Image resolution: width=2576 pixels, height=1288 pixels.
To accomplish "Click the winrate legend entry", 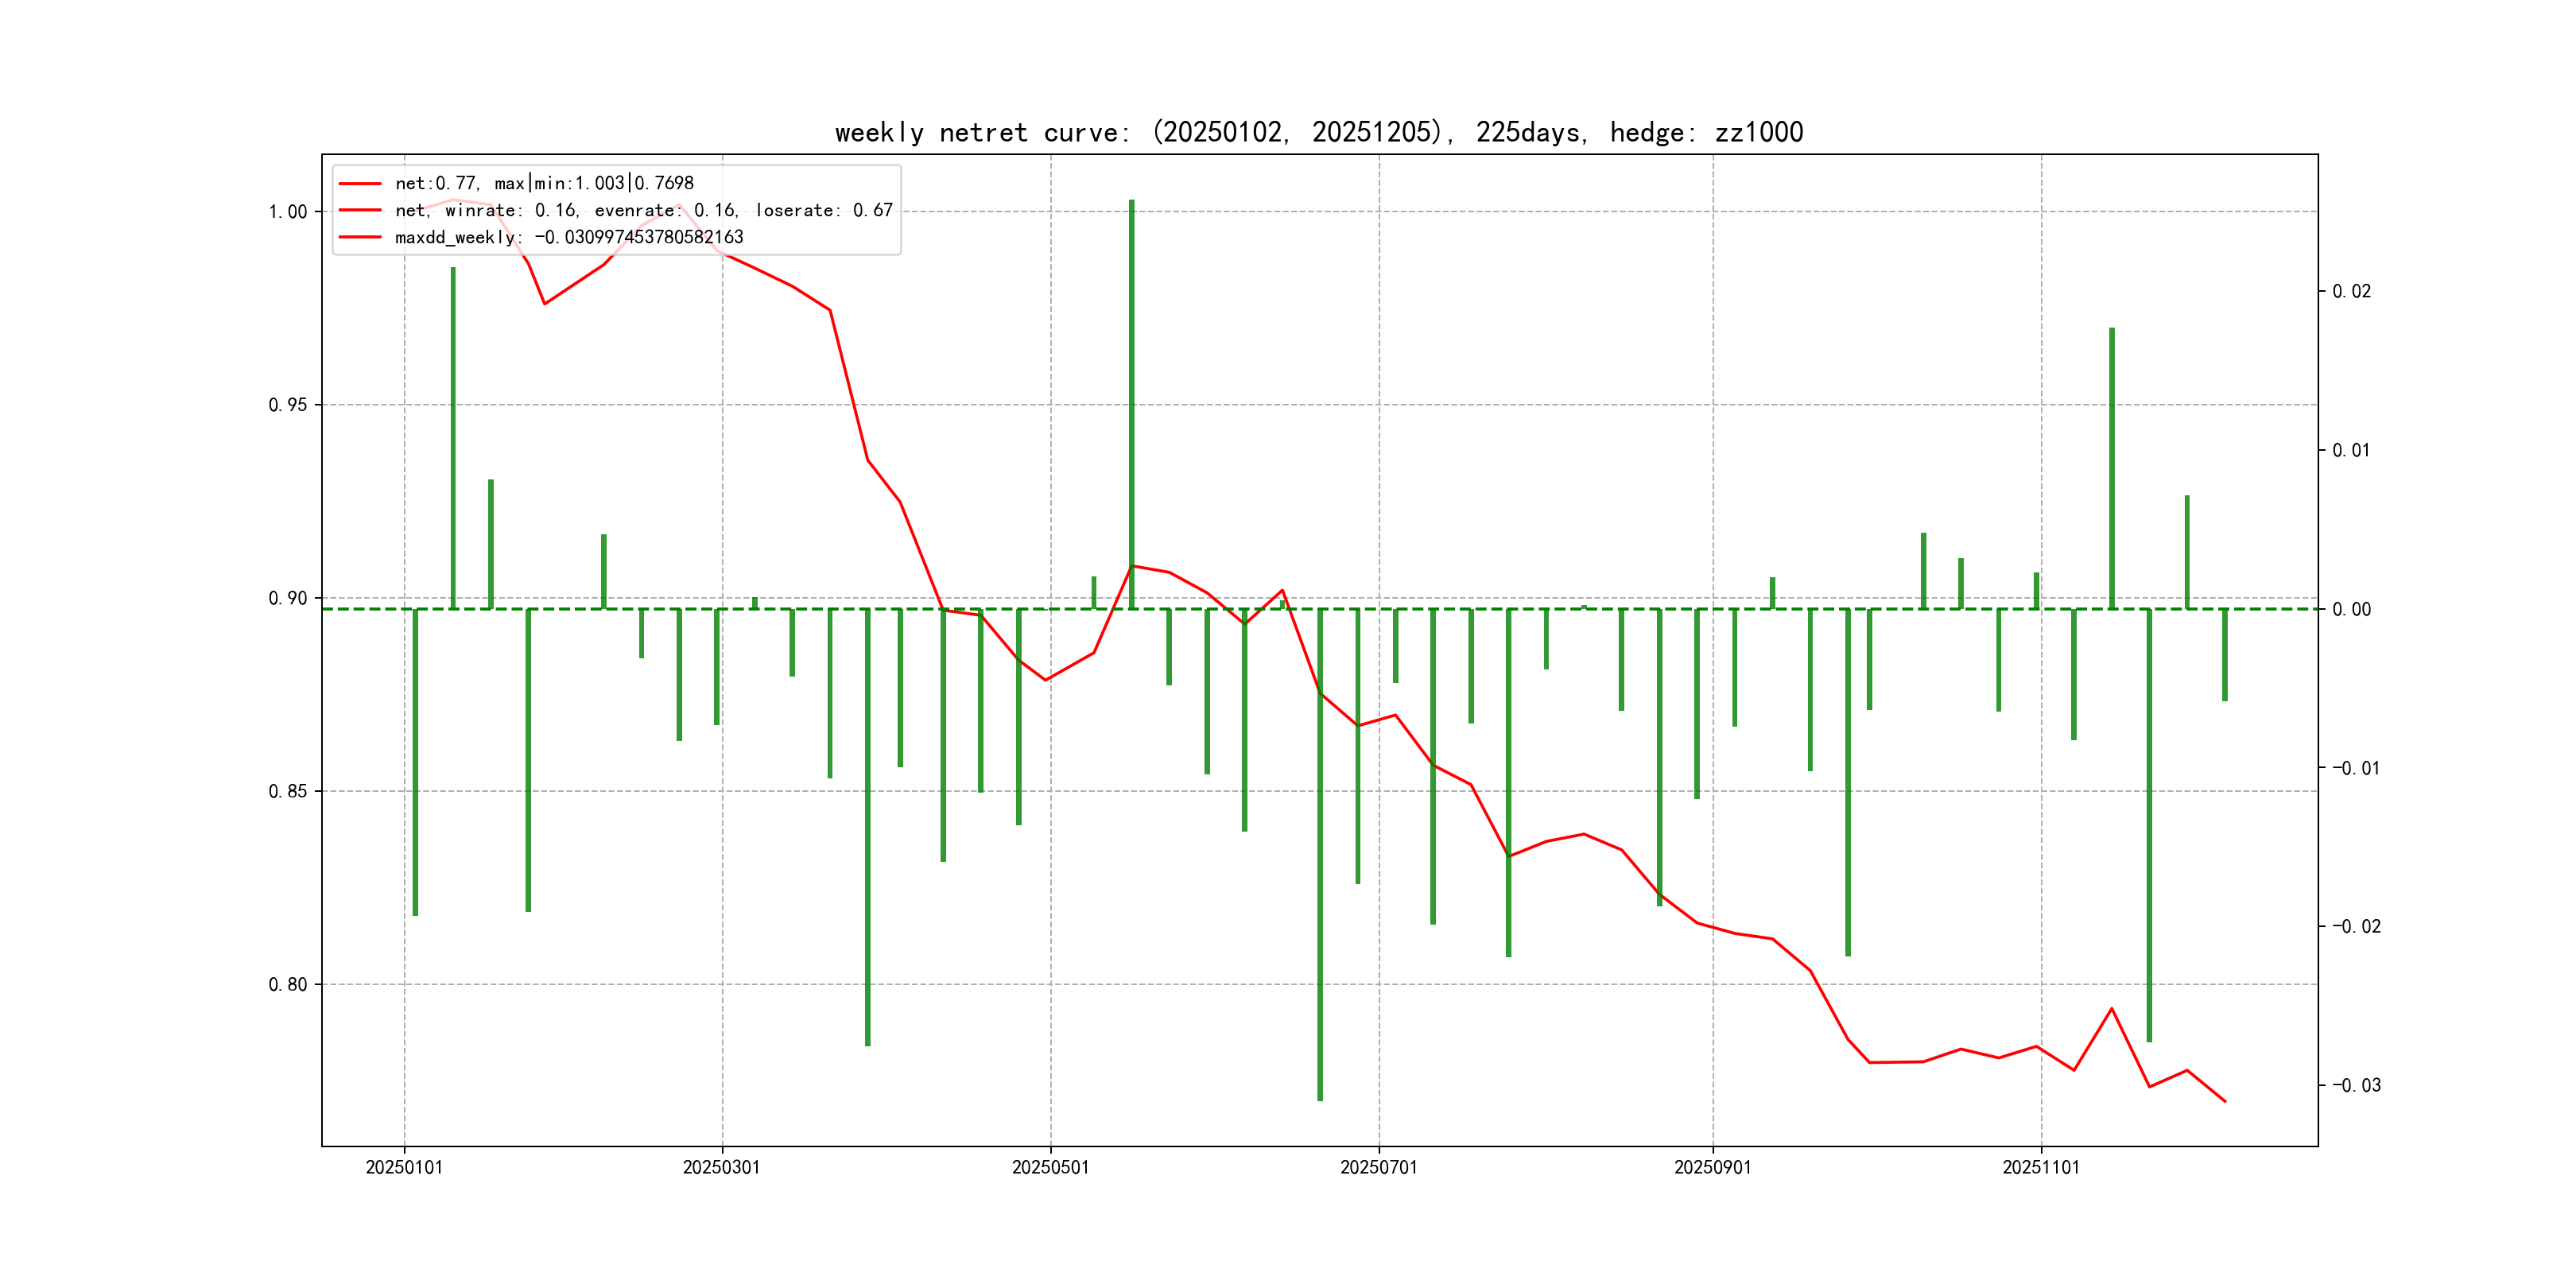I will tap(643, 210).
